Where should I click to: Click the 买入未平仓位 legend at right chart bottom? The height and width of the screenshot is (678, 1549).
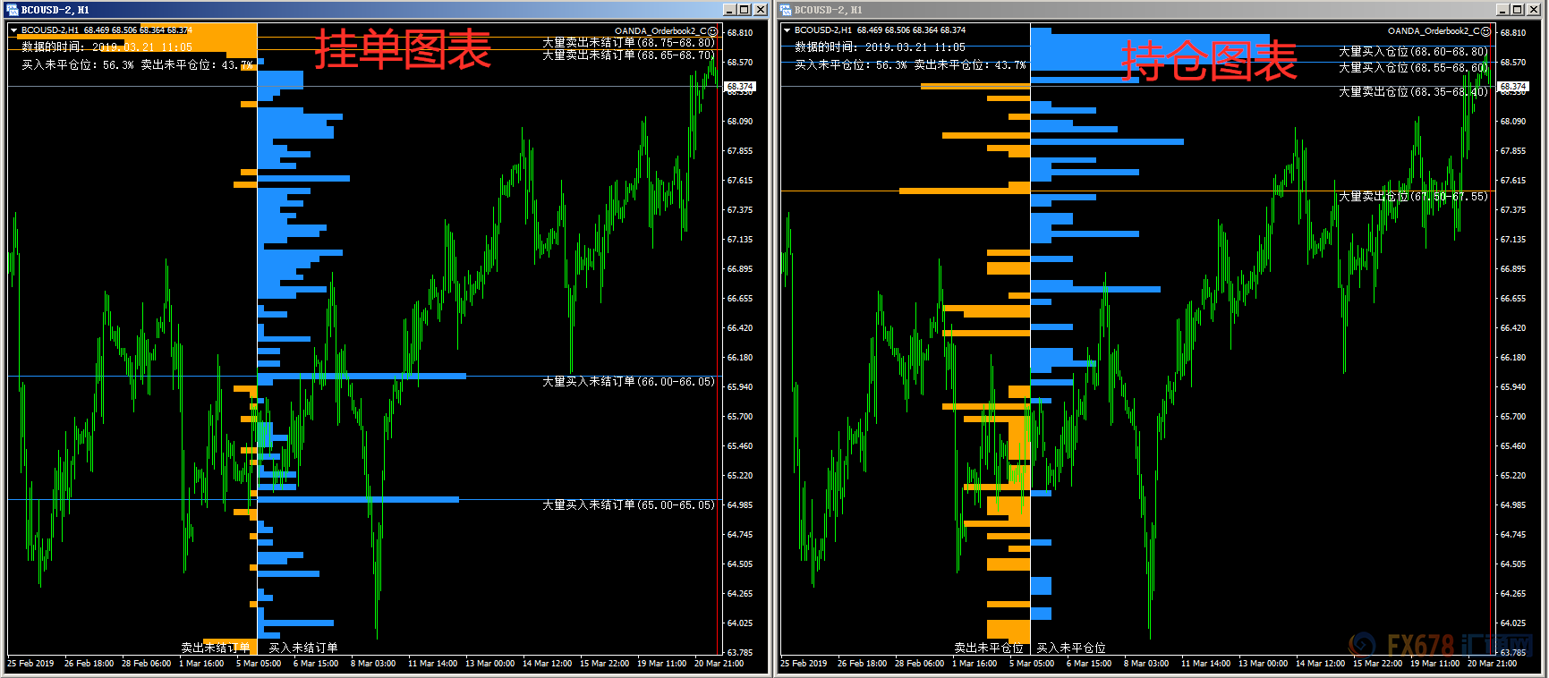[1071, 648]
